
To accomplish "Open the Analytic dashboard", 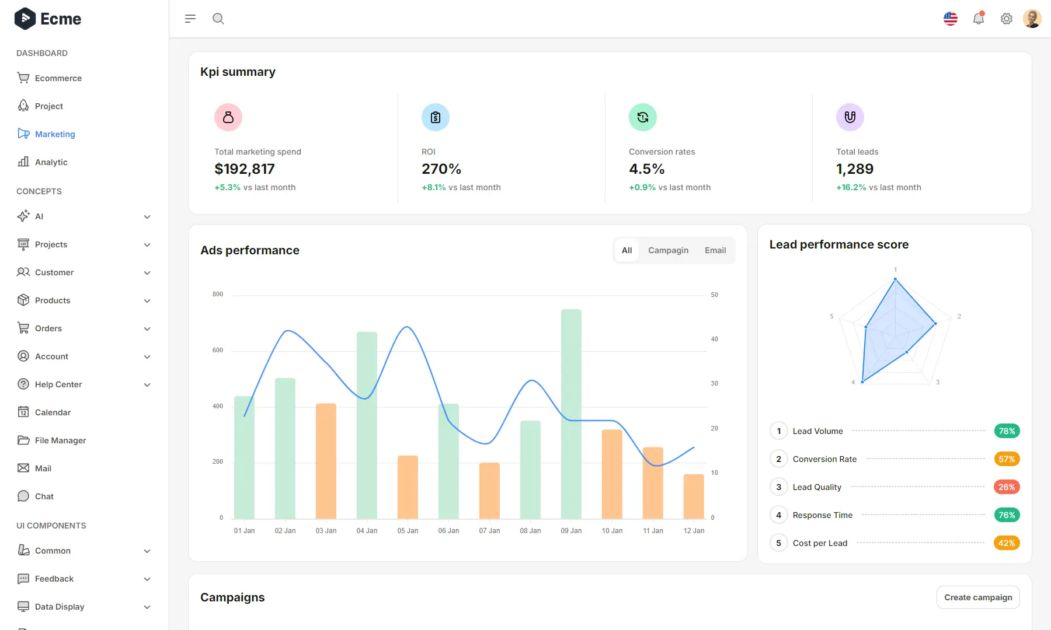I will tap(51, 162).
